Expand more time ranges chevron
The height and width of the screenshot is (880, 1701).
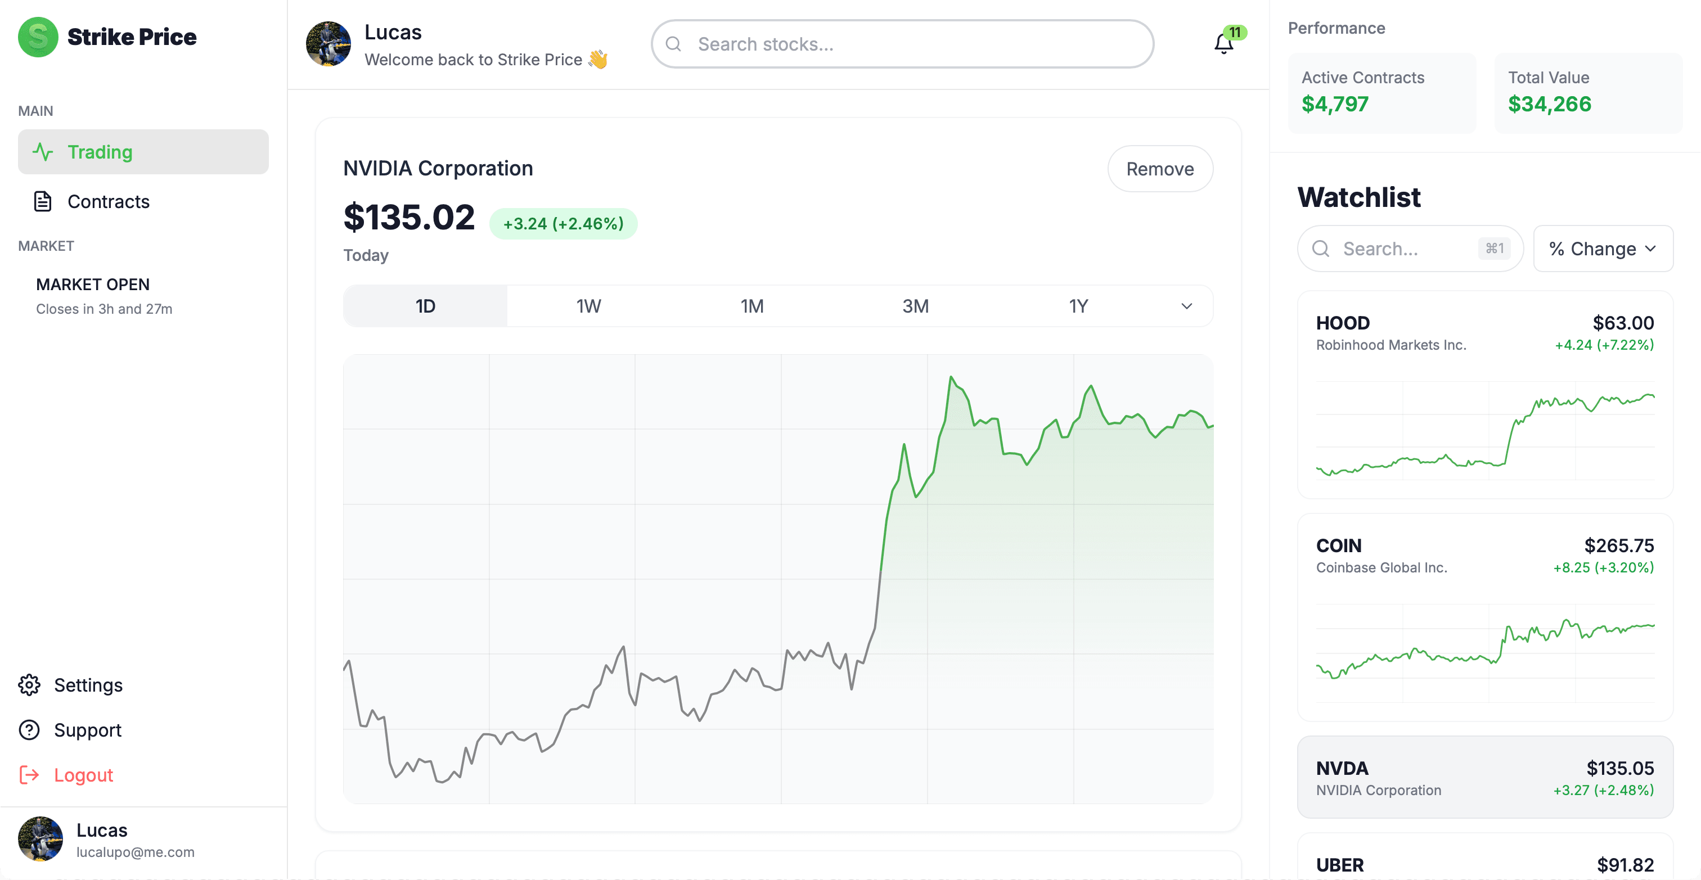pos(1187,306)
